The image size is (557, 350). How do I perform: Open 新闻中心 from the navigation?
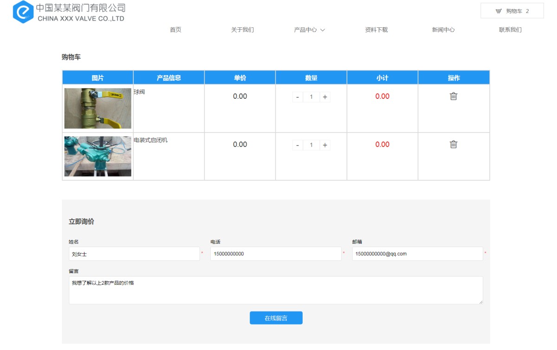click(443, 30)
